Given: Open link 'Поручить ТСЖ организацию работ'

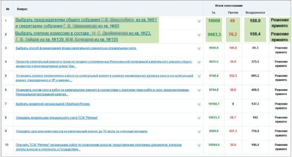Looking at the screenshot, I should click(99, 147).
